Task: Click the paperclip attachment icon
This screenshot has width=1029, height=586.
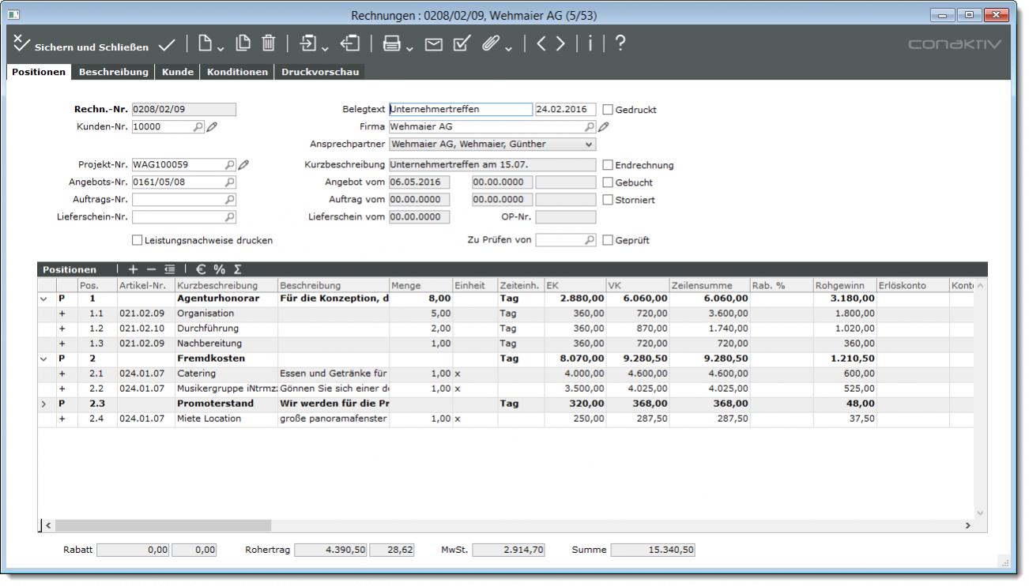Action: 491,44
